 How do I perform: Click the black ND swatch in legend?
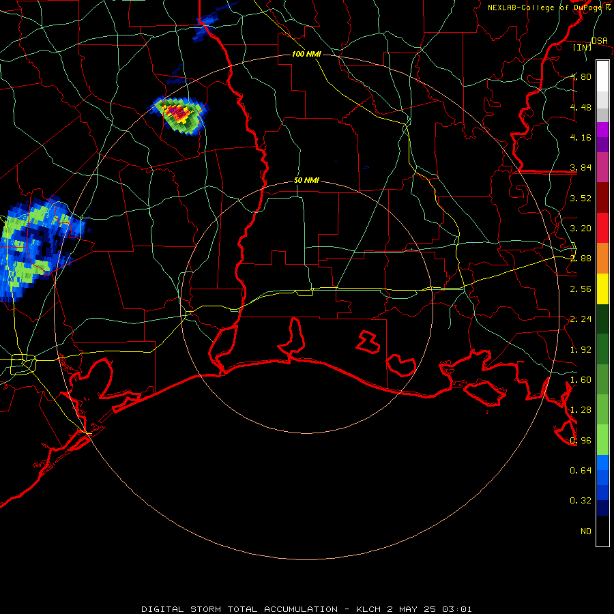(x=602, y=531)
